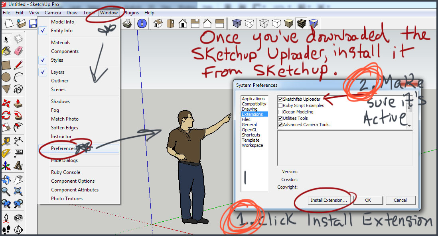Click the Install Extension button
This screenshot has width=438, height=236.
coord(329,200)
